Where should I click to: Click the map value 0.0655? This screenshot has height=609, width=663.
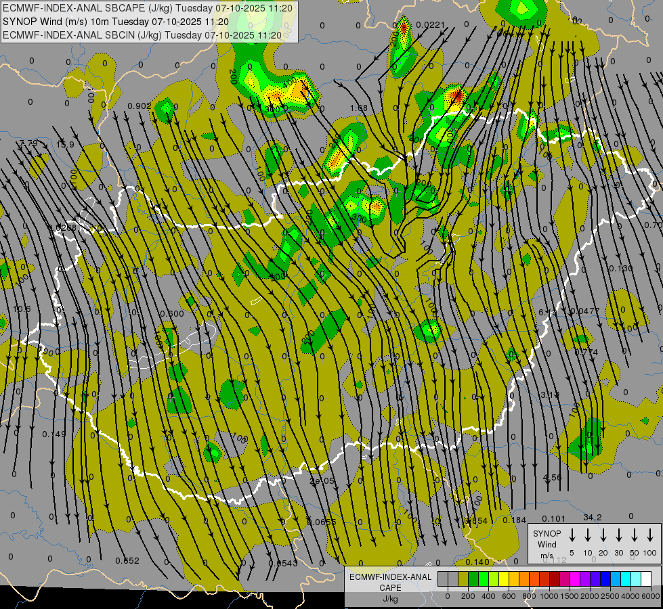point(322,522)
